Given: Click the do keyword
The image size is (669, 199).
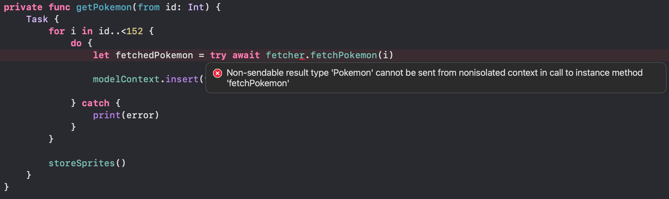Looking at the screenshot, I should pos(76,43).
